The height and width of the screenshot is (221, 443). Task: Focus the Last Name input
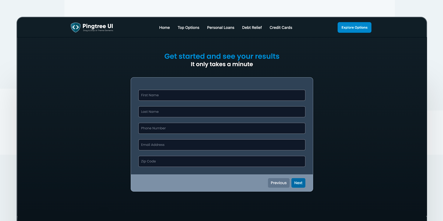222,112
